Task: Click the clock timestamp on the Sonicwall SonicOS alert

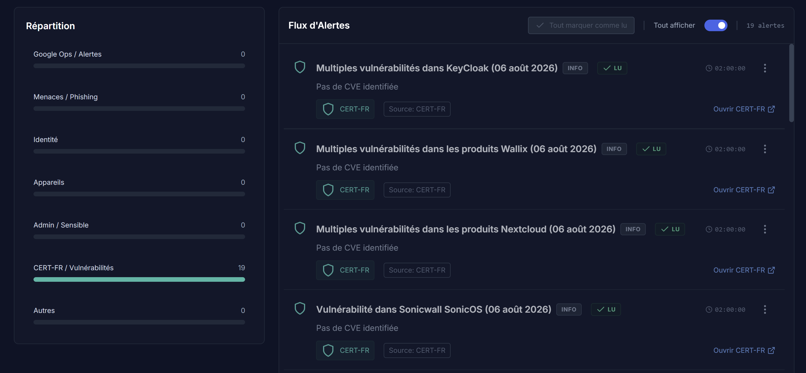Action: click(725, 309)
